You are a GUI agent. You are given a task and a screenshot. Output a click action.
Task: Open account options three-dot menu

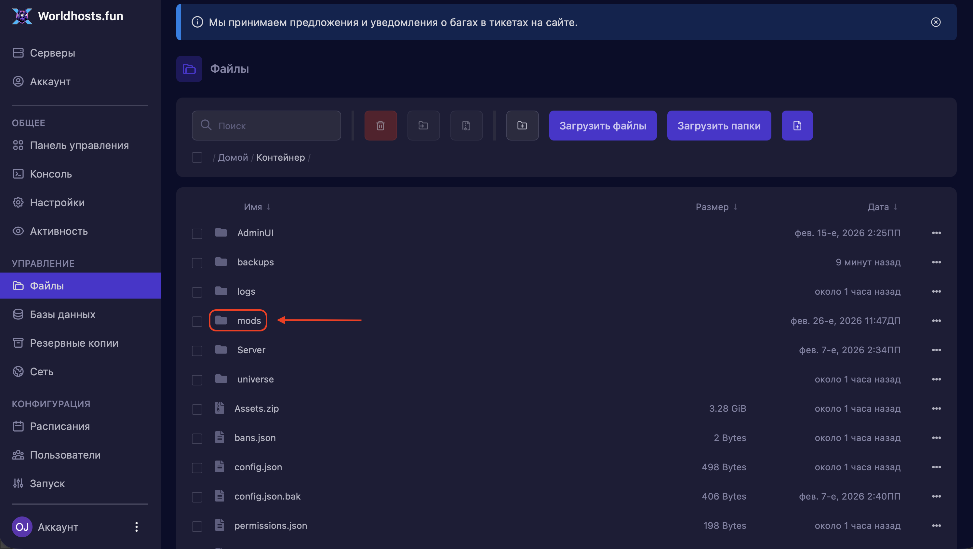click(136, 527)
